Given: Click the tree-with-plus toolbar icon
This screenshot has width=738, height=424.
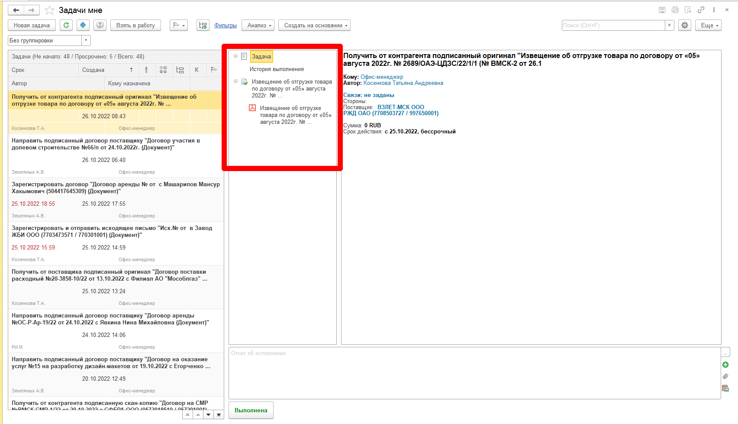Looking at the screenshot, I should 203,25.
